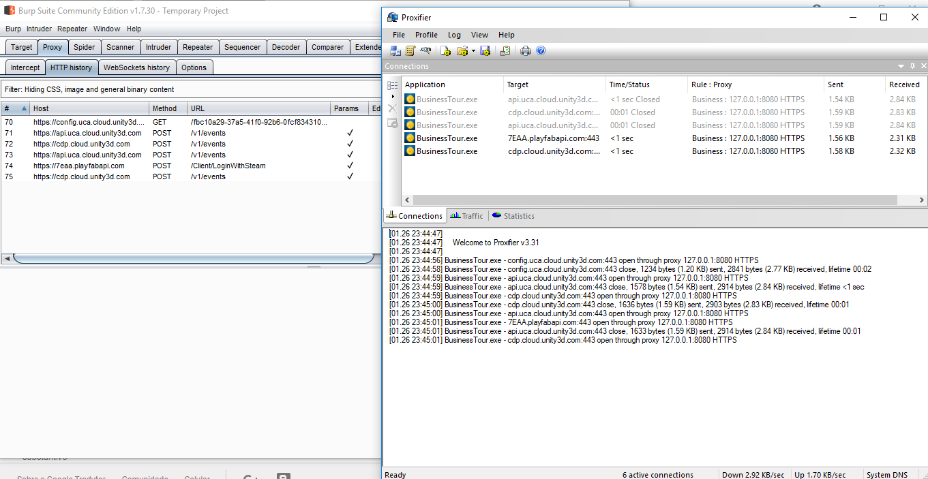
Task: Pin the Connections panel
Action: click(912, 66)
